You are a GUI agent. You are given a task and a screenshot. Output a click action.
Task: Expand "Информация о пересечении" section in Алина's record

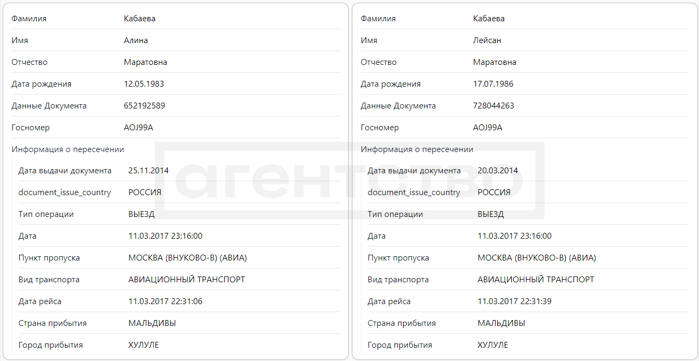coord(68,149)
